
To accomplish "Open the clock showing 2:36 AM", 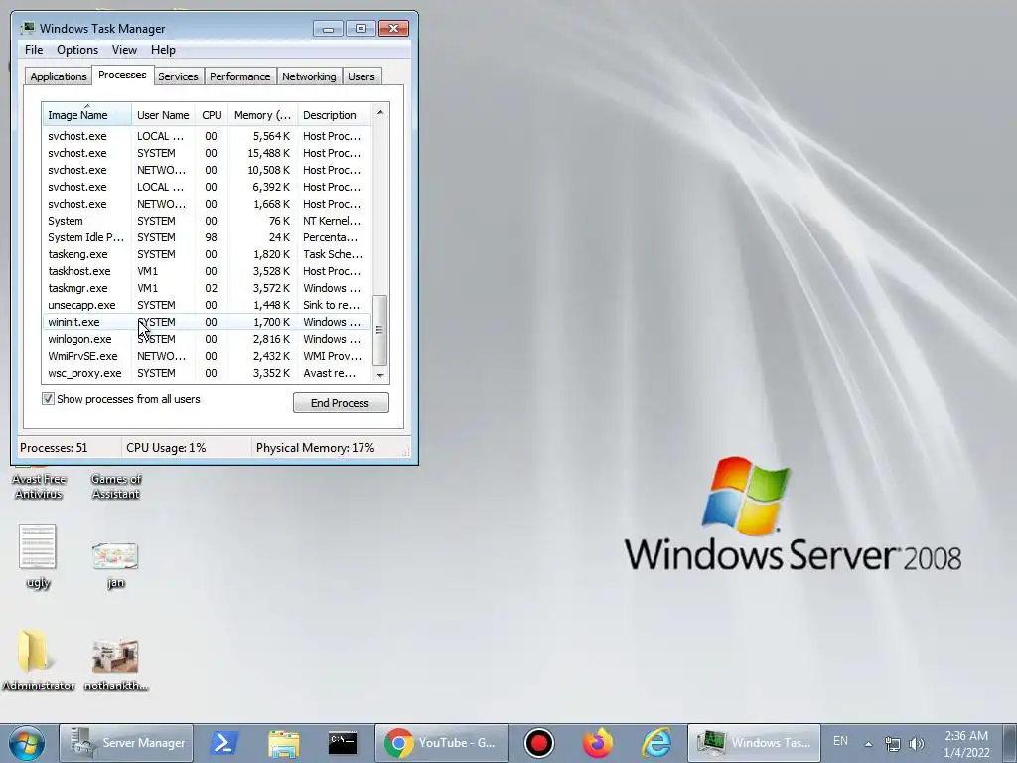I will tap(965, 743).
